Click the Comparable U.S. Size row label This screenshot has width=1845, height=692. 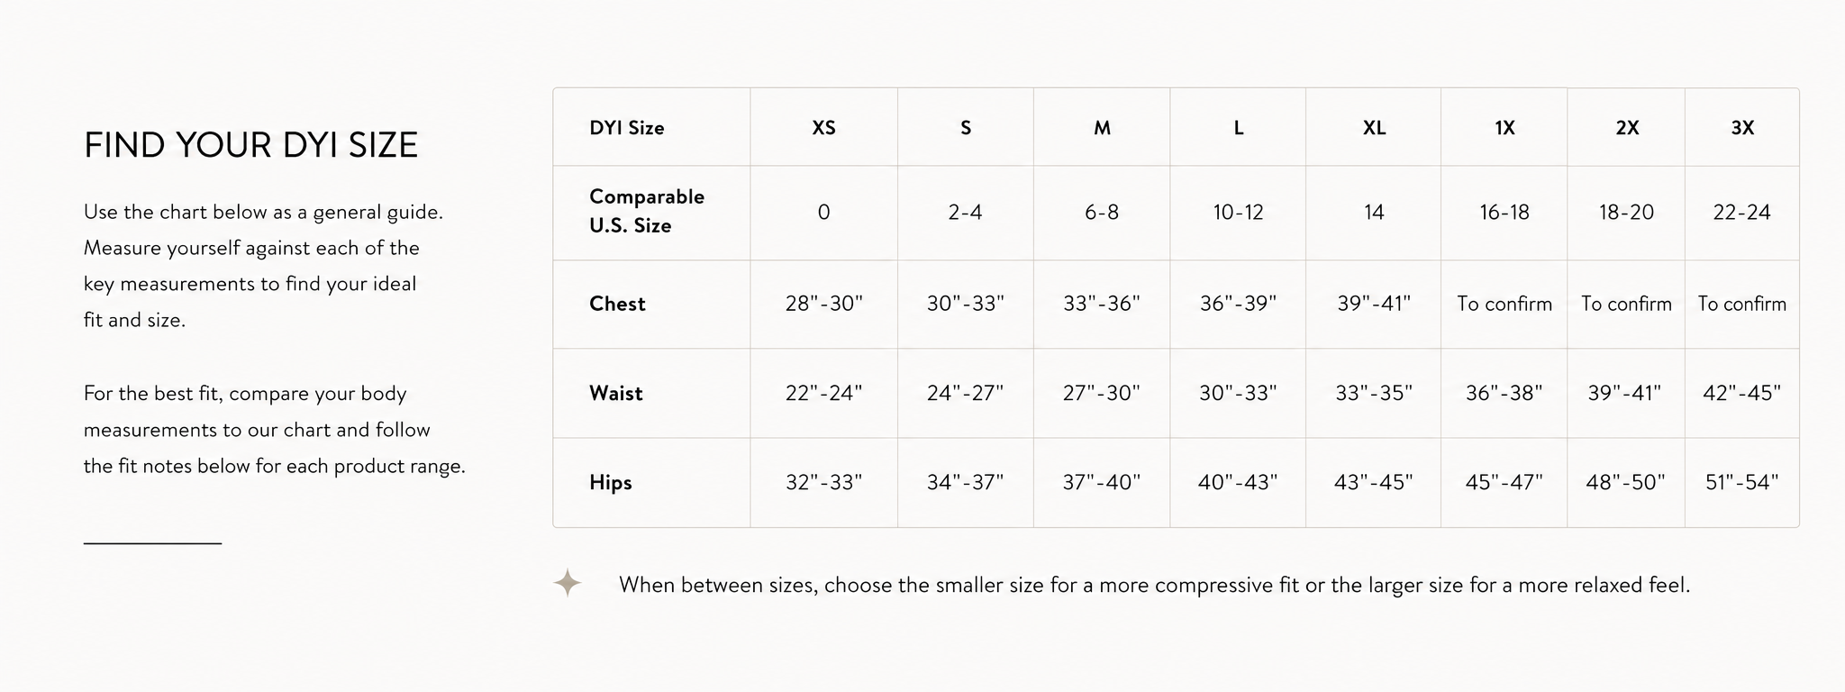tap(647, 211)
